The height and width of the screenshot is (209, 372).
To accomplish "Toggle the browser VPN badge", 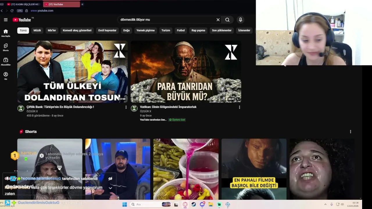I will point(20,11).
